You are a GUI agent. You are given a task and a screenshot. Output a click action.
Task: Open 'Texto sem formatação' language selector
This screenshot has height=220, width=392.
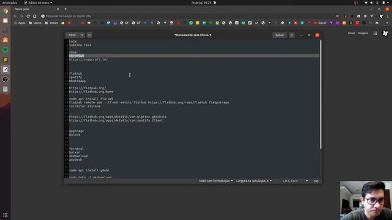click(216, 181)
